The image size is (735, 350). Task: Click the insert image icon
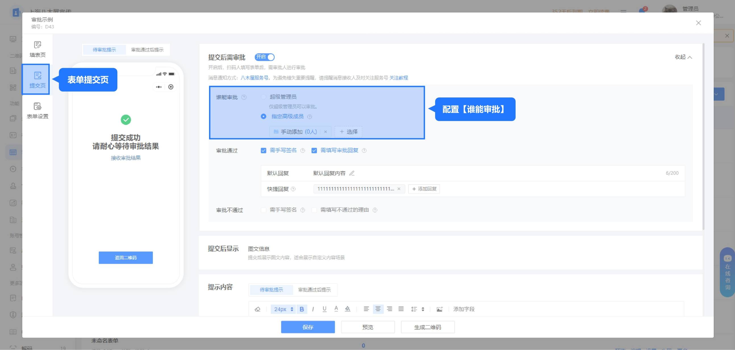pyautogui.click(x=439, y=309)
